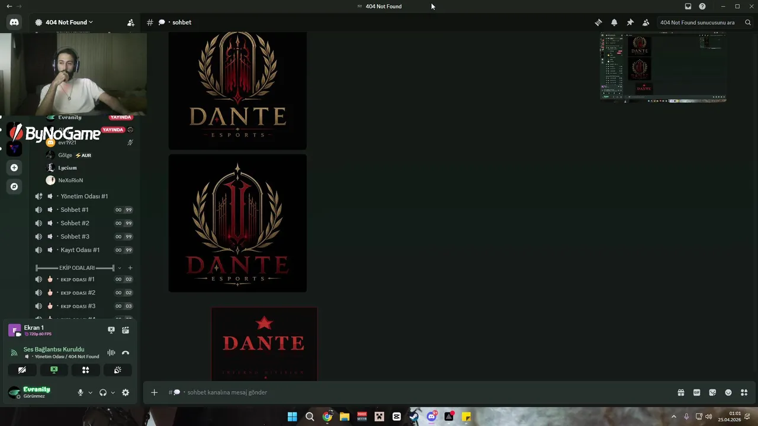Open notification settings bell icon
The height and width of the screenshot is (426, 758).
pos(614,22)
